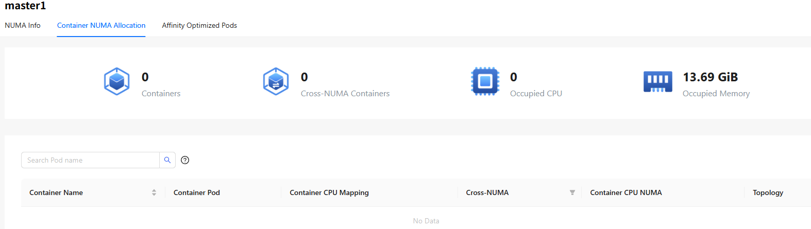
Task: Sort by Container Name arrows
Action: 154,192
